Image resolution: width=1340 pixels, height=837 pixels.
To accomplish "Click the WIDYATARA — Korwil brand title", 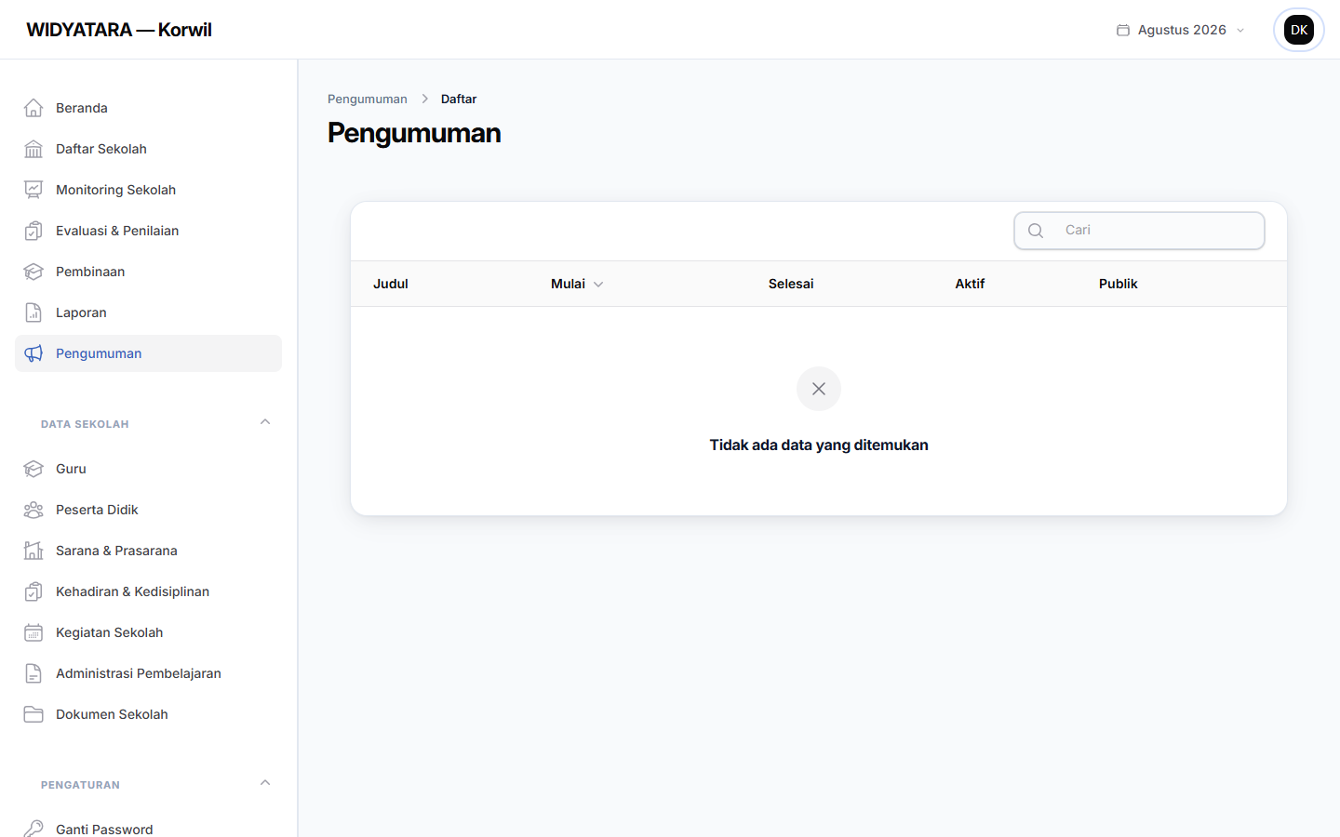I will [119, 30].
